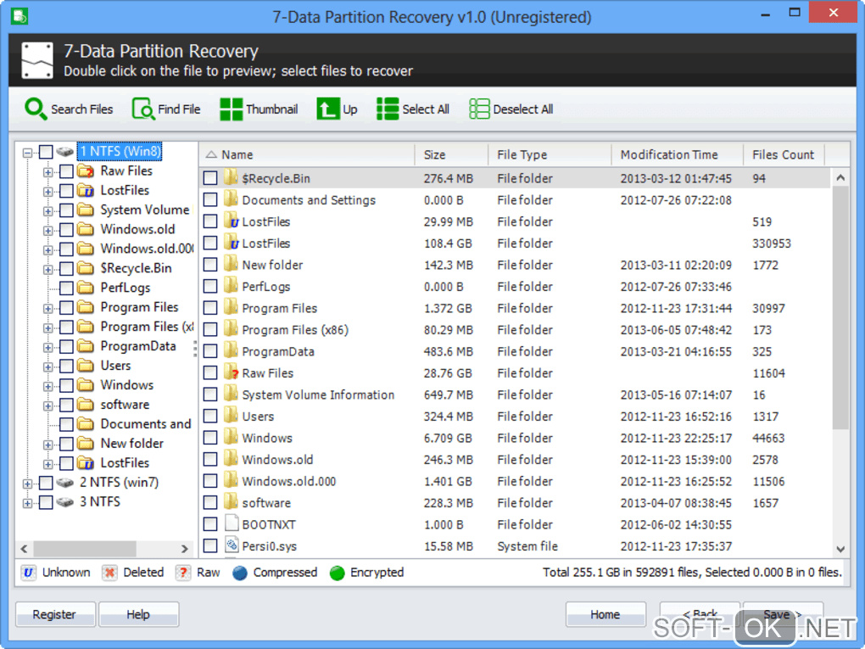This screenshot has height=649, width=865.
Task: Sort list by Name column header
Action: click(307, 154)
